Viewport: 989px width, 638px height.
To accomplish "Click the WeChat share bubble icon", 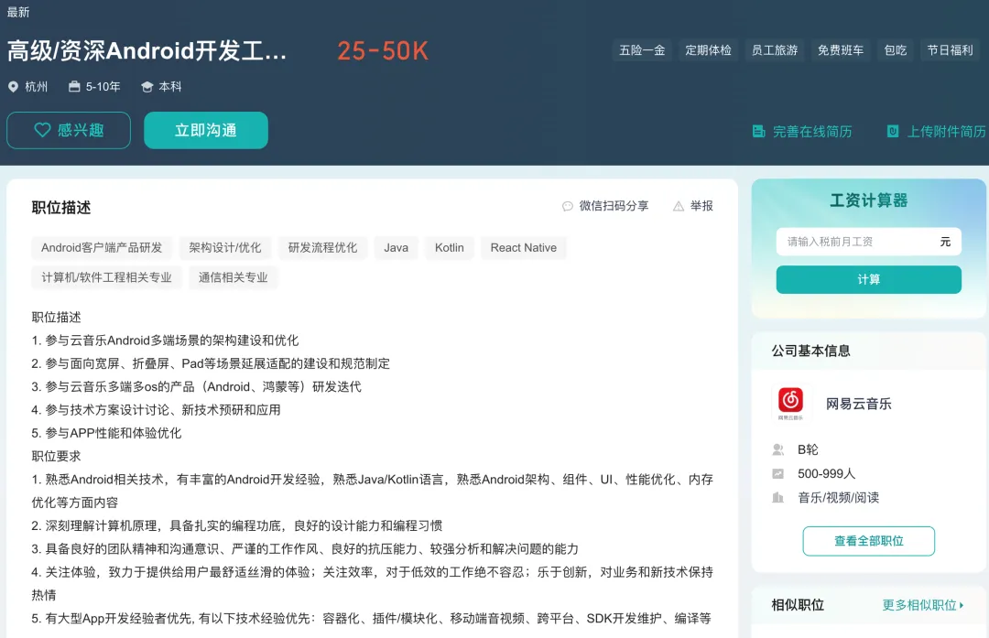I will coord(567,206).
